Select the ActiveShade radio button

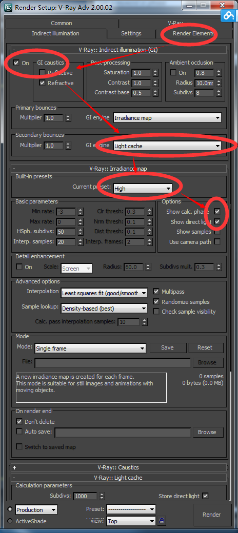click(x=10, y=521)
